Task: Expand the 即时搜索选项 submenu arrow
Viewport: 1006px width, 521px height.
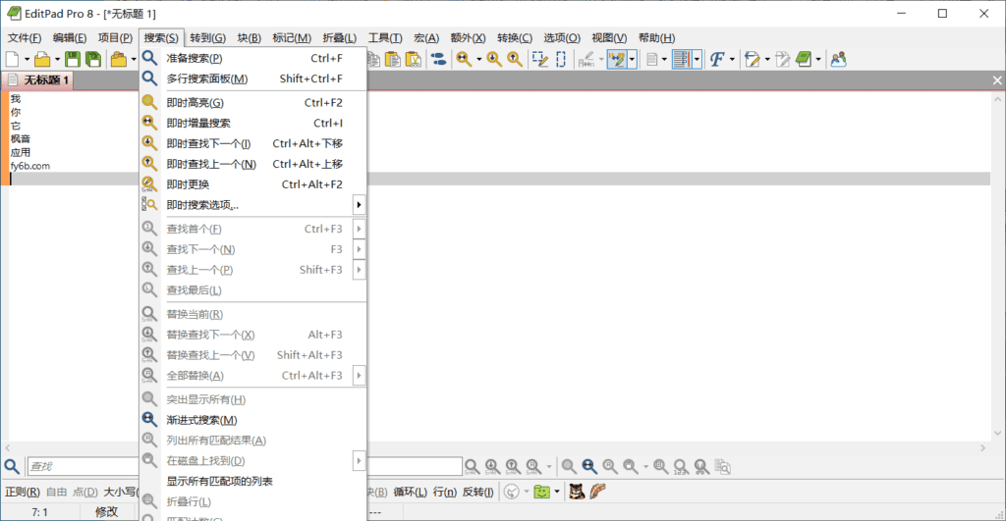Action: click(x=359, y=205)
